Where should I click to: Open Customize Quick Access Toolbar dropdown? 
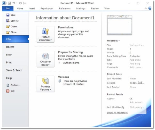click(x=25, y=3)
